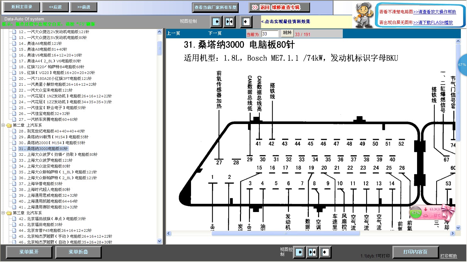Viewport: 467px width, 262px height.
Task: Select 12. 一汽大众捷达2V发动机电脑板121针
Action: (54, 32)
